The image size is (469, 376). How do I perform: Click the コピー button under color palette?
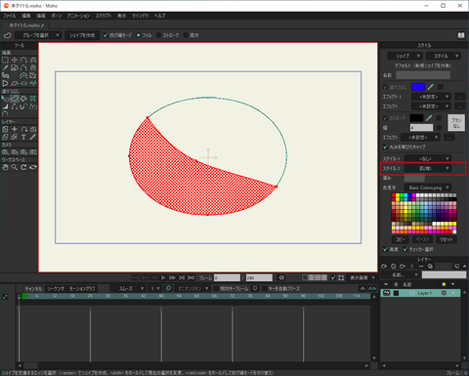[x=401, y=239]
